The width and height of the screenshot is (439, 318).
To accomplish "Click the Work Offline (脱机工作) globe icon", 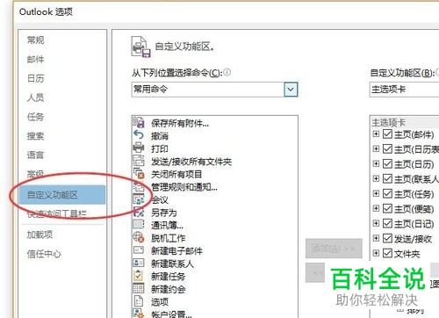I will (139, 237).
